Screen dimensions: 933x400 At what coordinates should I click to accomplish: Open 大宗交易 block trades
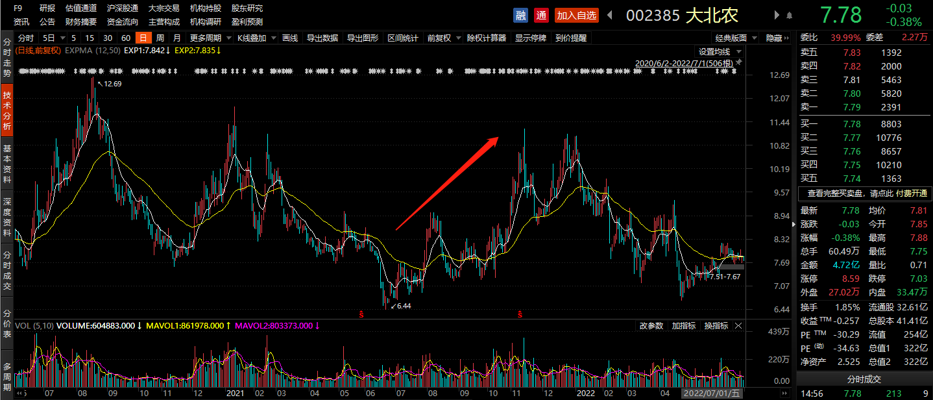pyautogui.click(x=164, y=8)
